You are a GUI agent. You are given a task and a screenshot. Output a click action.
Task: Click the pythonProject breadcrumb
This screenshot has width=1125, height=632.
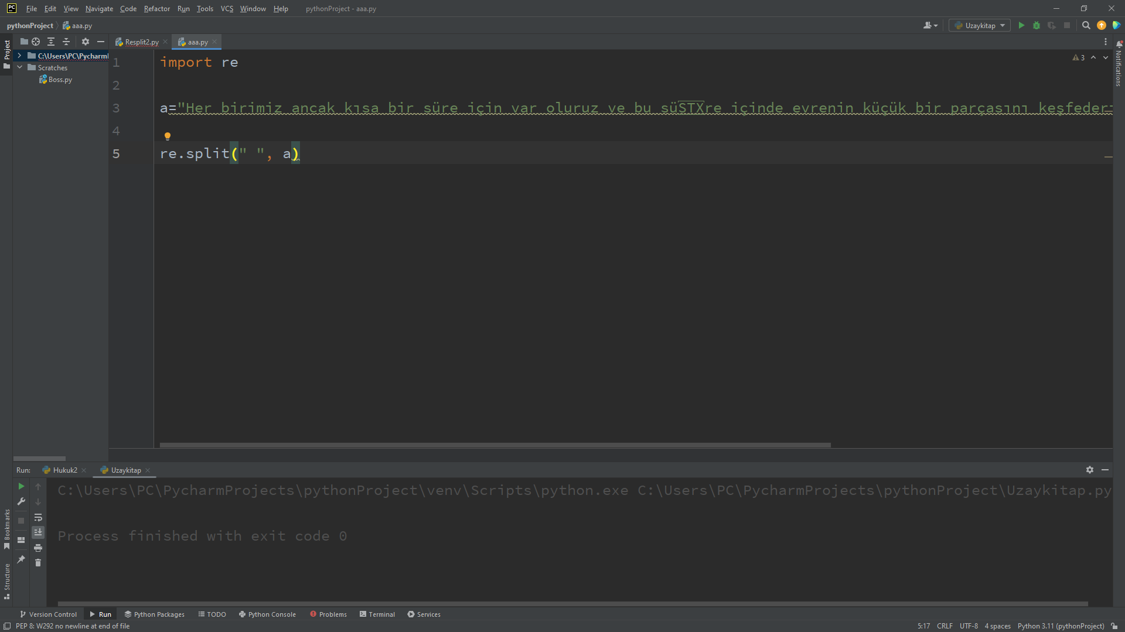[x=30, y=26]
